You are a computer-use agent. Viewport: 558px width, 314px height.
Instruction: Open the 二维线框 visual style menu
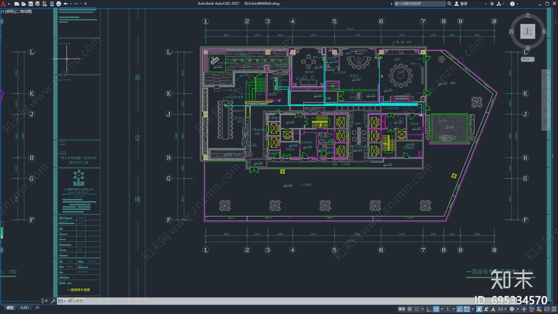[x=24, y=12]
